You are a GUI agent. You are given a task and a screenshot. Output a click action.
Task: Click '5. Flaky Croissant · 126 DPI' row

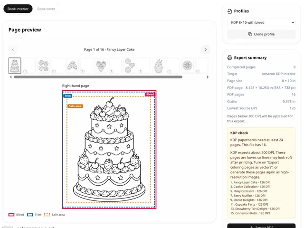249,191
